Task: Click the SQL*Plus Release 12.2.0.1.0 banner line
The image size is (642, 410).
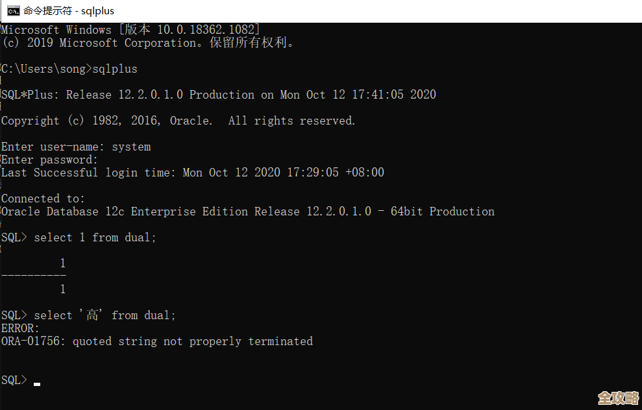Action: [x=218, y=95]
